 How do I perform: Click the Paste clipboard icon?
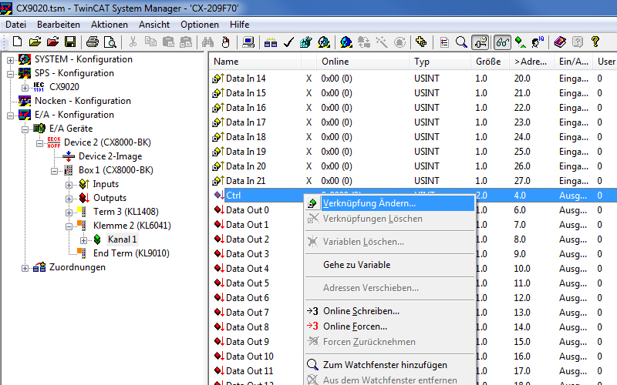pyautogui.click(x=168, y=42)
